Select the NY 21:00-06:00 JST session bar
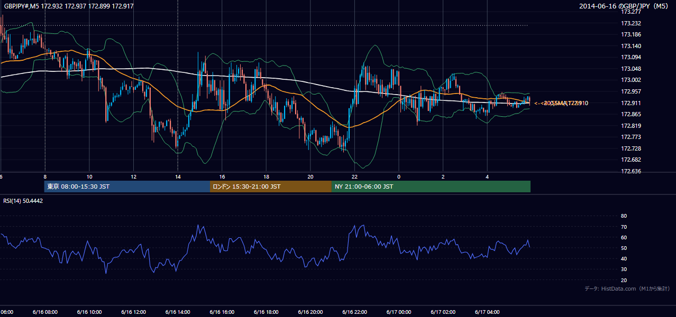Viewport: 676px width, 317px height. point(431,187)
